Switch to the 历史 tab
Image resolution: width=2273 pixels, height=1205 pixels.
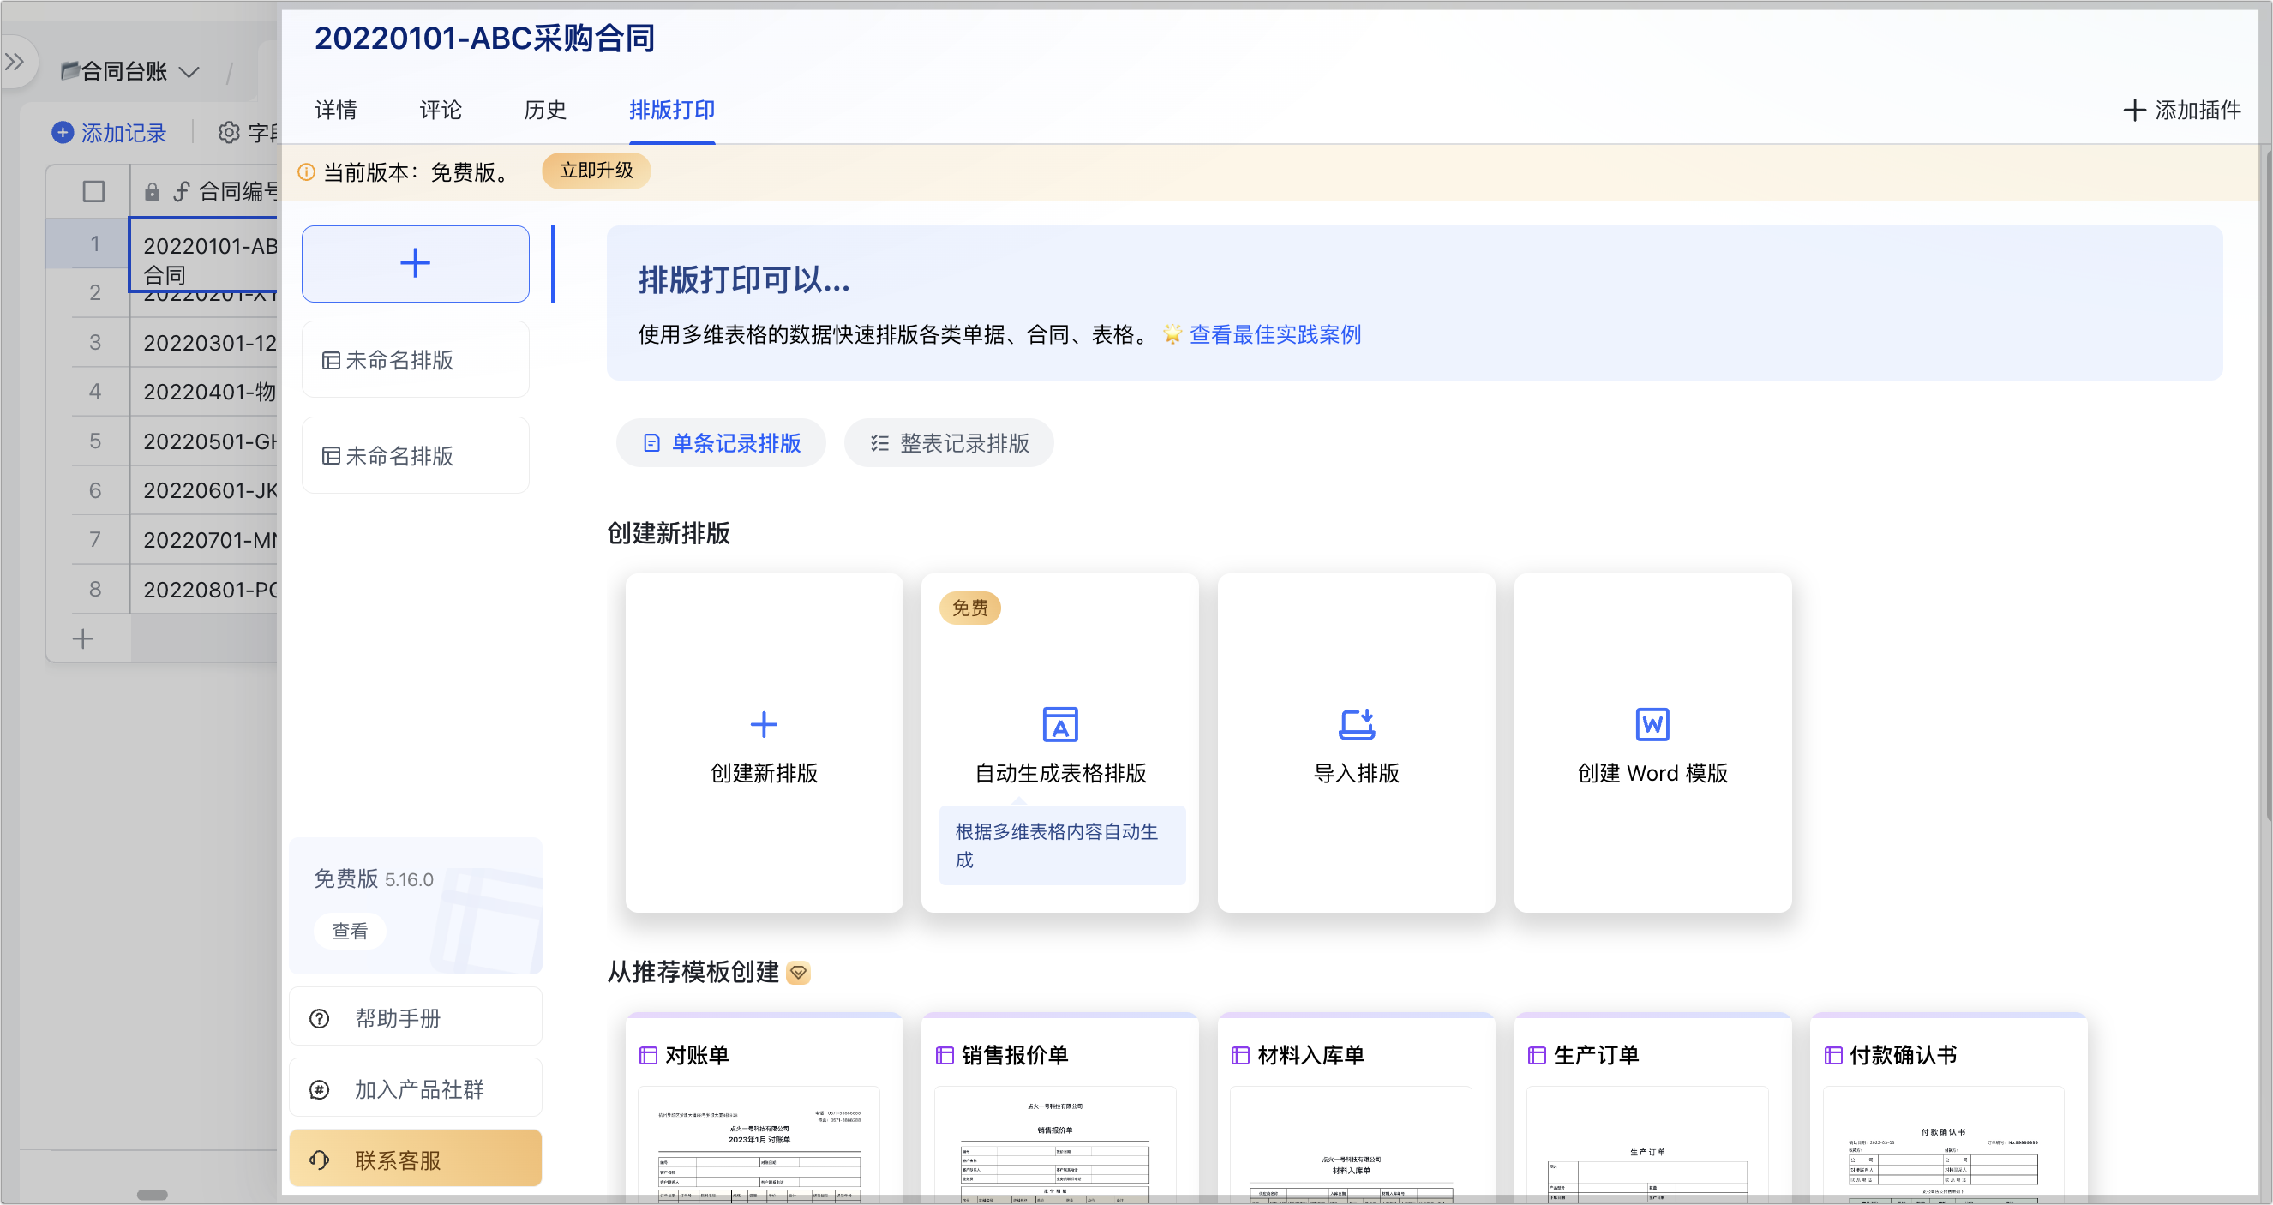[545, 110]
